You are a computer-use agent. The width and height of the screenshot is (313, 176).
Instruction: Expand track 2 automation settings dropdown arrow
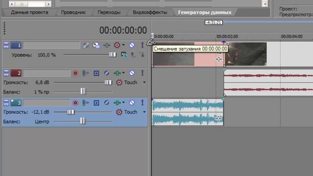[x=123, y=73]
